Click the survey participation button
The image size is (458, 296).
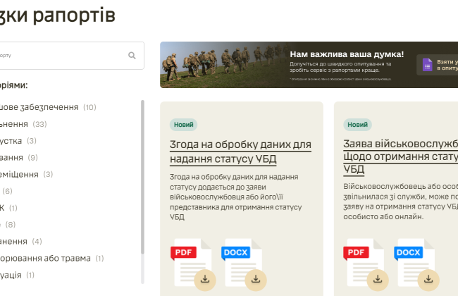coord(438,65)
